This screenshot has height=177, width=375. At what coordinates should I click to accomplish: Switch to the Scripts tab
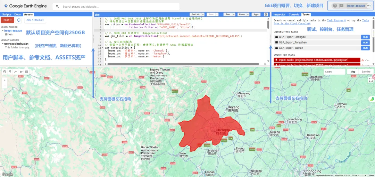[7, 15]
